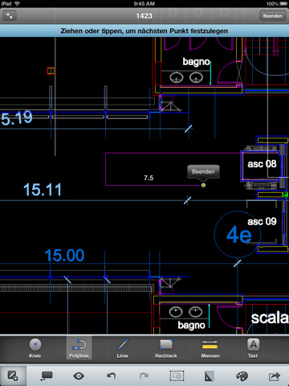The width and height of the screenshot is (289, 386).
Task: Select the Kreis circle tool
Action: (35, 348)
